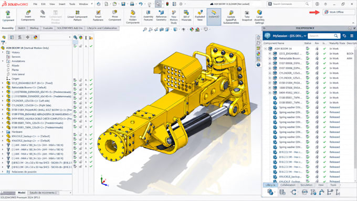Expand Annotations in feature tree

3,61
